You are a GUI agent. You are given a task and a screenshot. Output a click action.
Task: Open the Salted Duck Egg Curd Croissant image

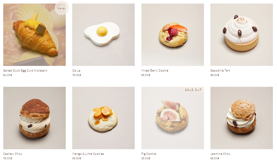coord(34,35)
